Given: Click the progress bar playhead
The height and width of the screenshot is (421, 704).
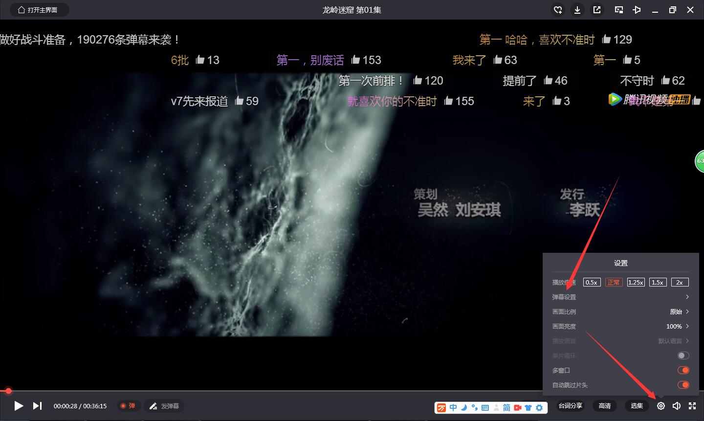Looking at the screenshot, I should (x=8, y=391).
